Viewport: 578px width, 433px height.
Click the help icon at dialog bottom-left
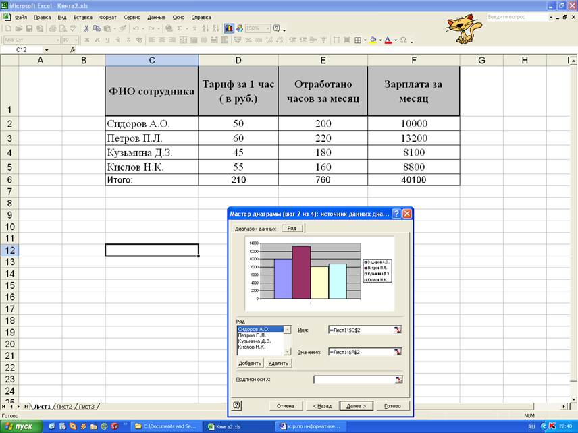click(x=237, y=405)
